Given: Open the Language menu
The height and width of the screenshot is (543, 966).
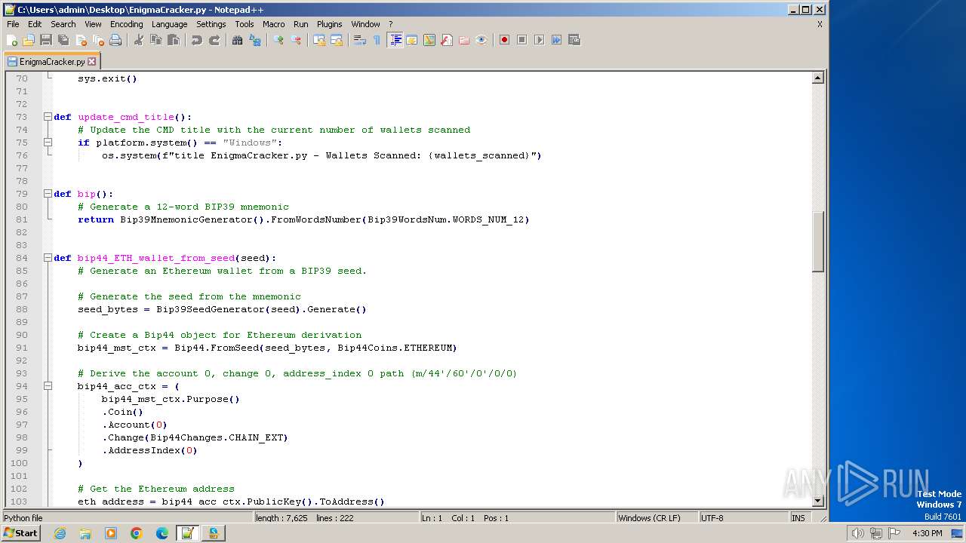Looking at the screenshot, I should [169, 24].
